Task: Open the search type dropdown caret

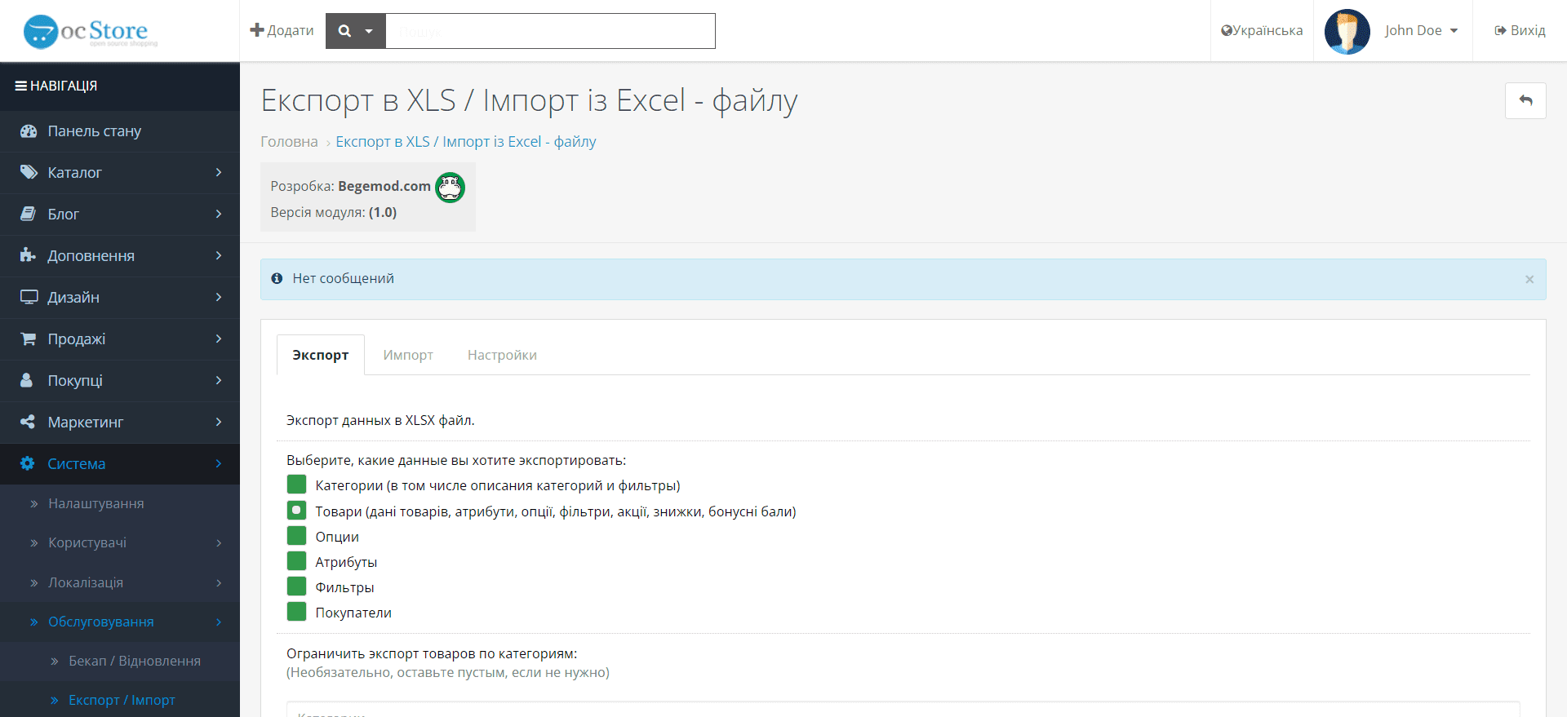Action: pos(369,31)
